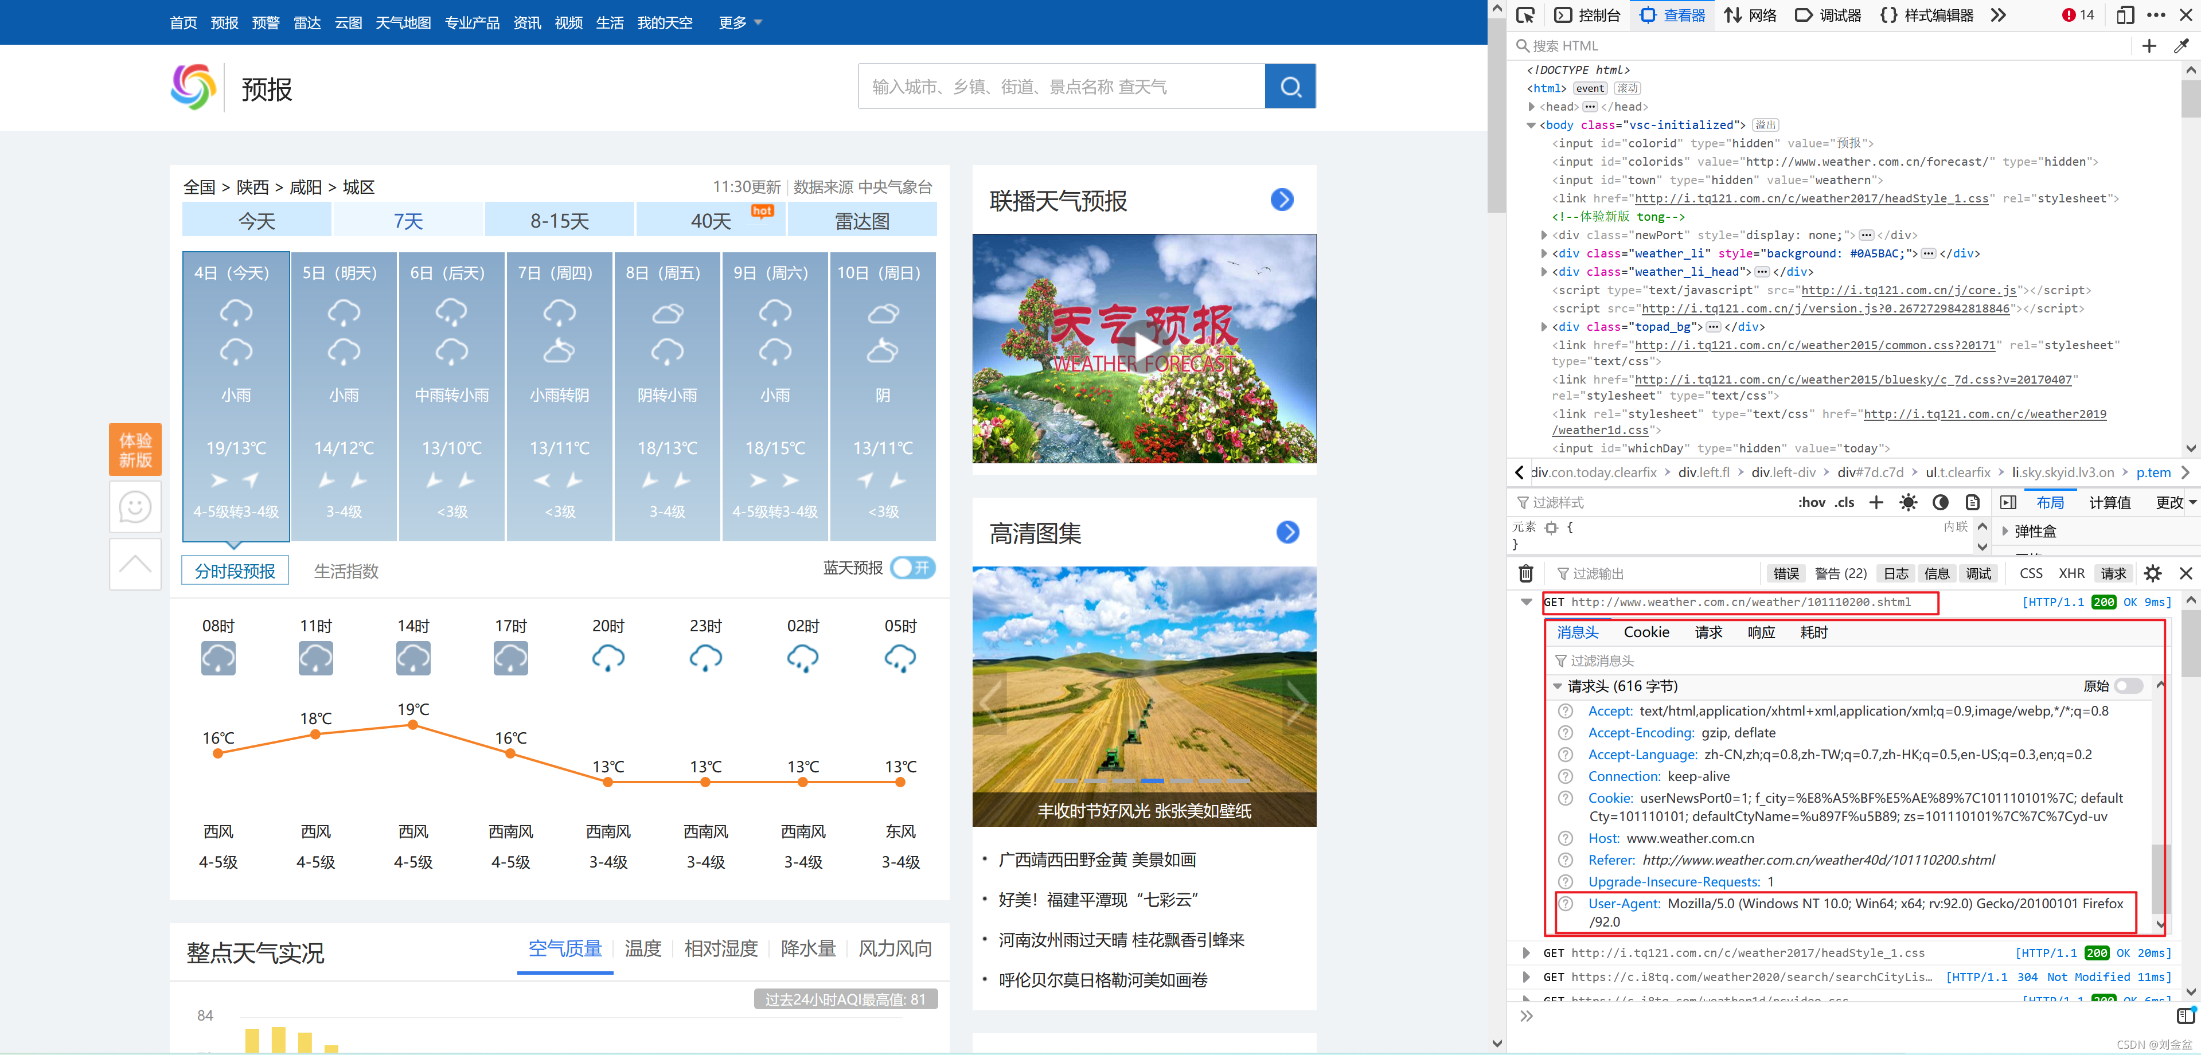
Task: Toggle dark color scheme simulation
Action: [x=1941, y=502]
